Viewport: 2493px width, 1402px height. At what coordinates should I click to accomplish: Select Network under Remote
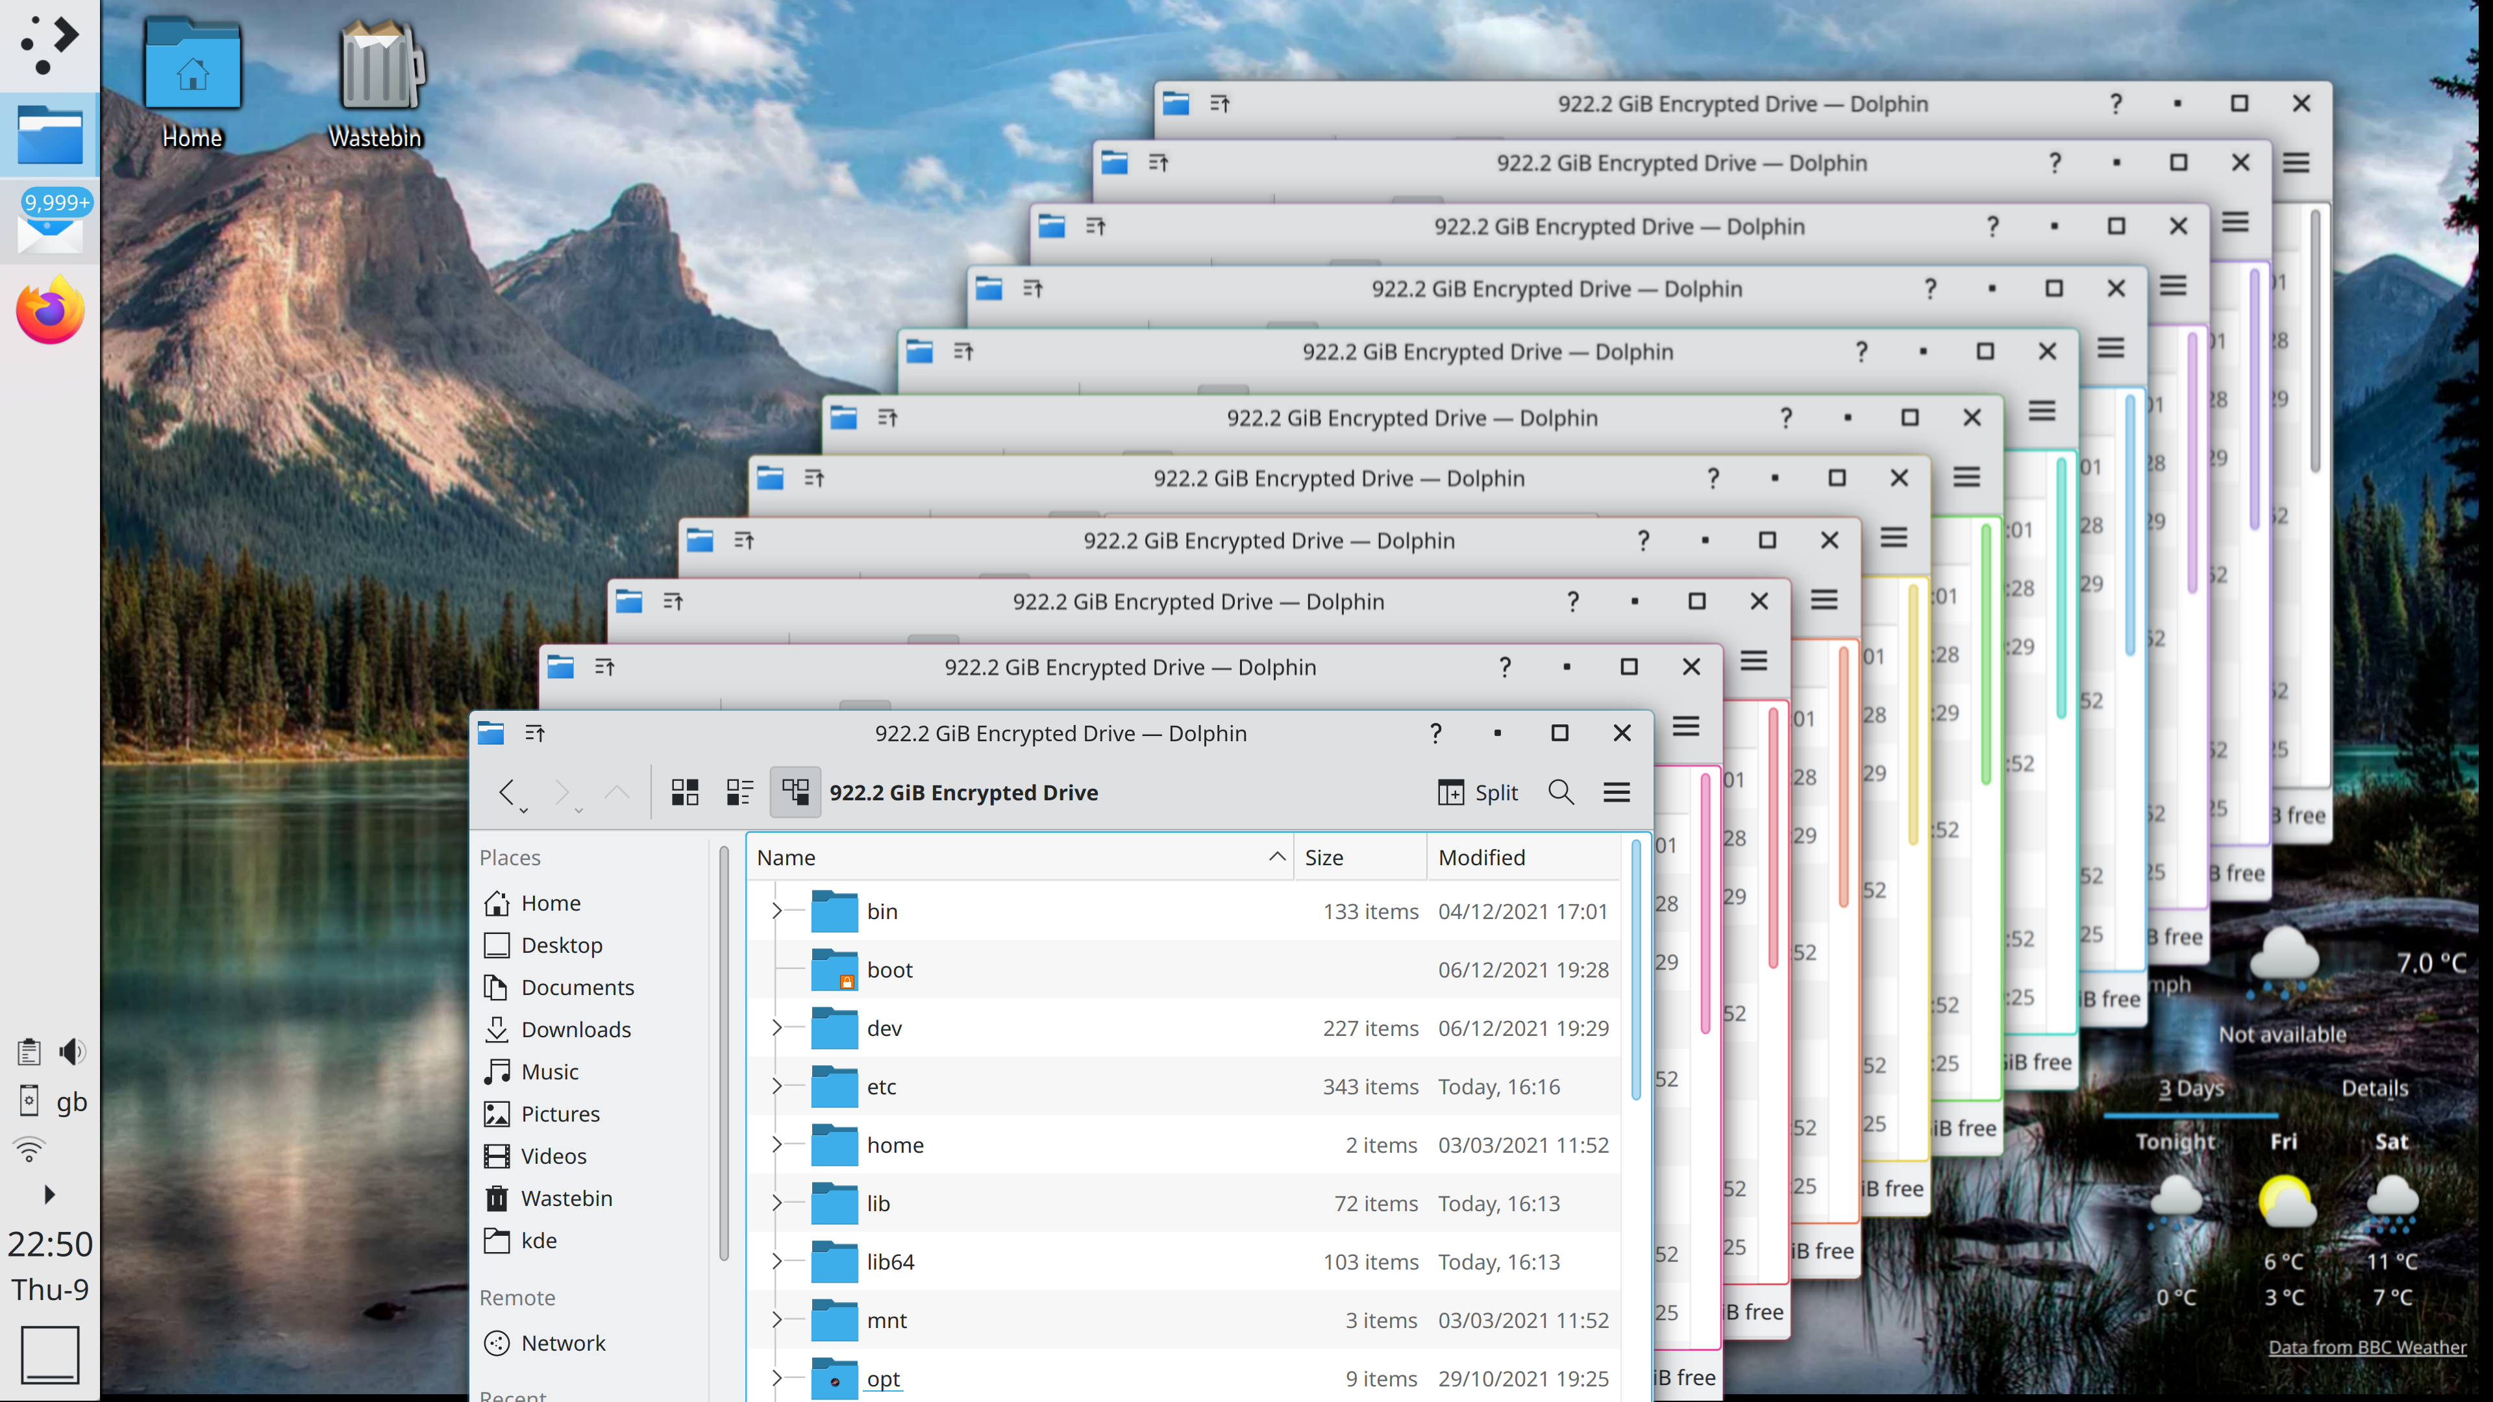(x=562, y=1343)
